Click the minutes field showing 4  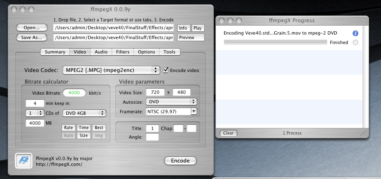[35, 103]
